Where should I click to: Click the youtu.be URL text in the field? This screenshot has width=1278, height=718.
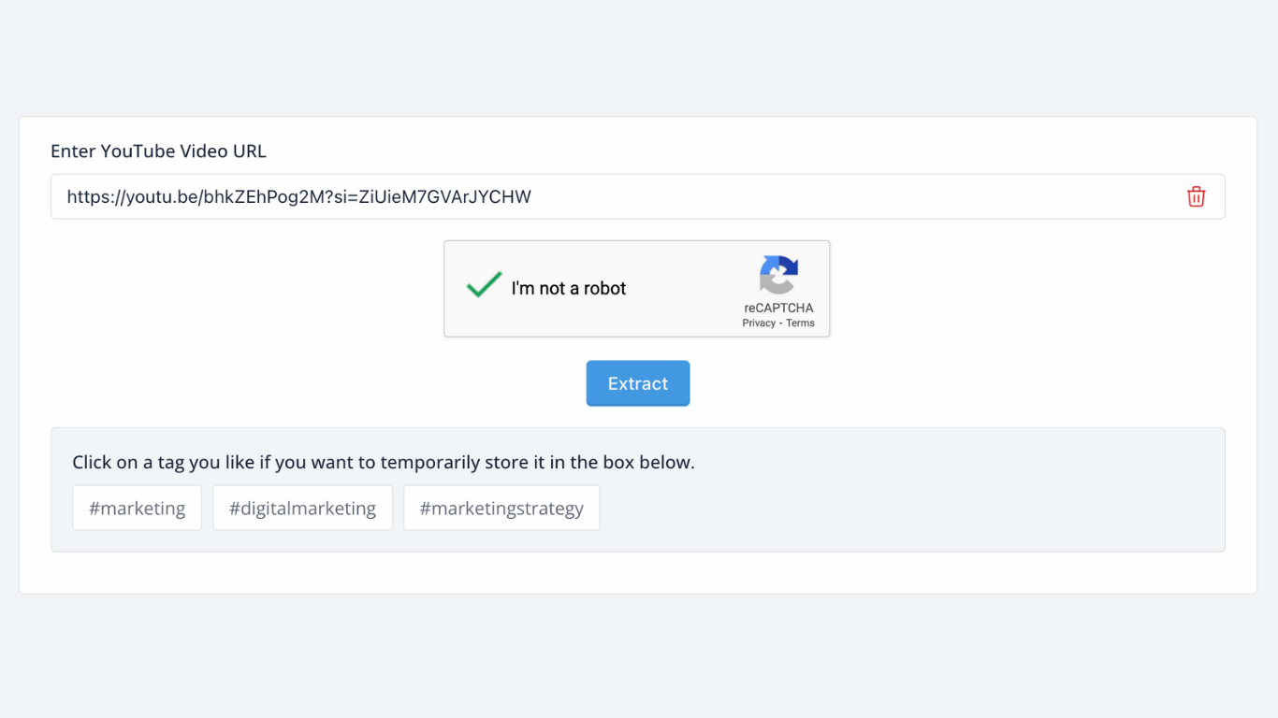pos(298,196)
